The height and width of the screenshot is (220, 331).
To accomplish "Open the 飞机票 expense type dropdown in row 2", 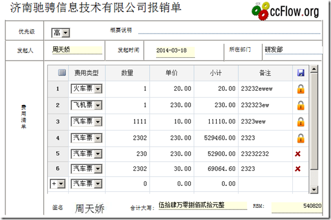I will [87, 105].
